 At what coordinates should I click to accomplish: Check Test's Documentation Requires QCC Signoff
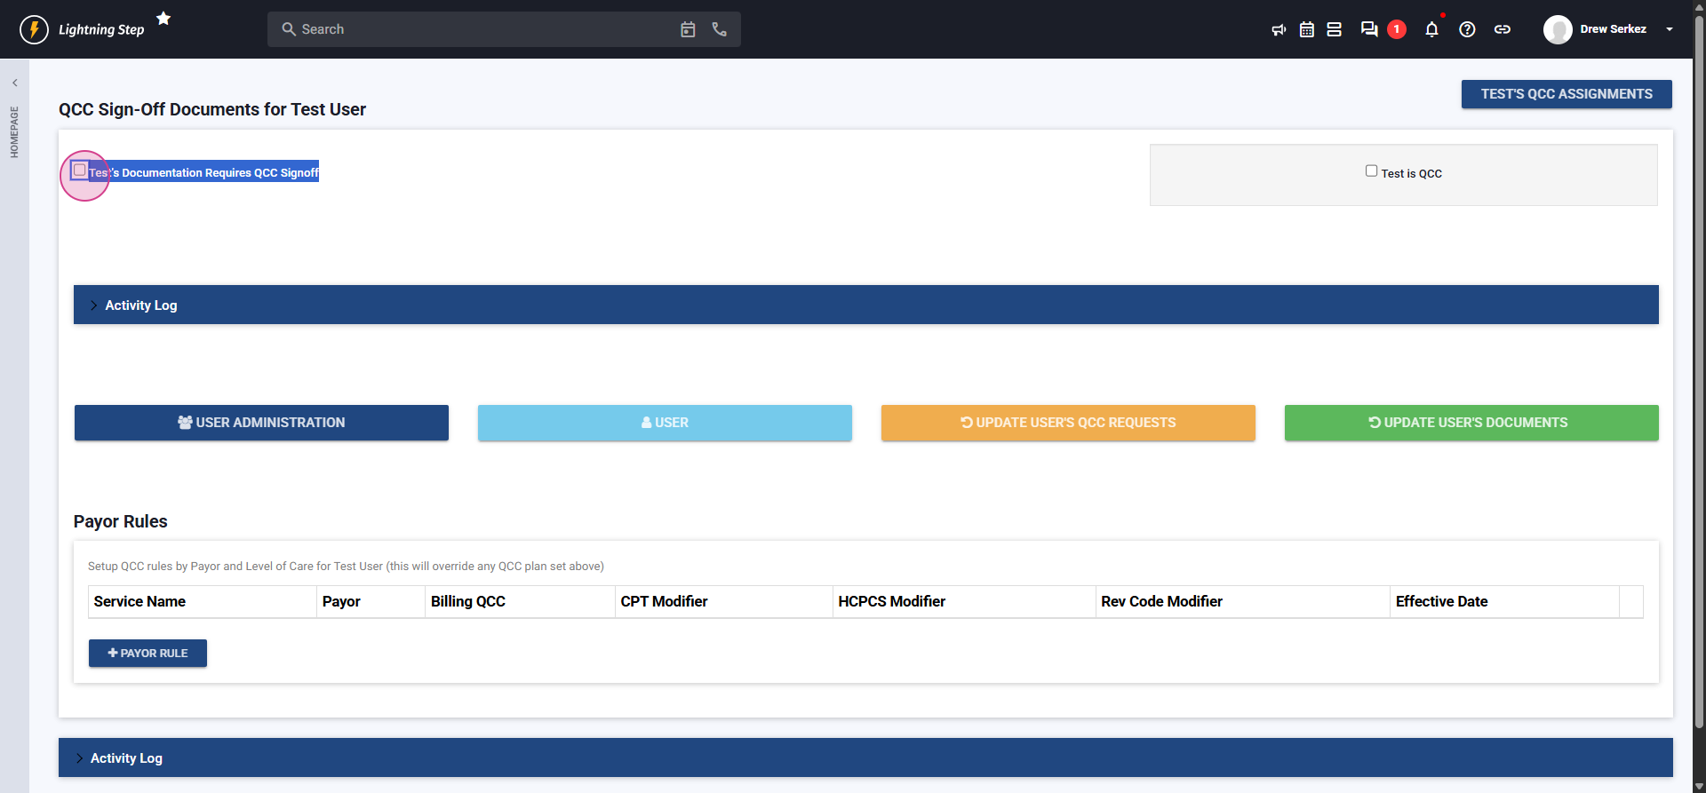pyautogui.click(x=80, y=170)
